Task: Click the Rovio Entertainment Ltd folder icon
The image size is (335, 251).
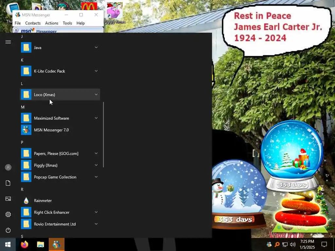Action: 26,224
